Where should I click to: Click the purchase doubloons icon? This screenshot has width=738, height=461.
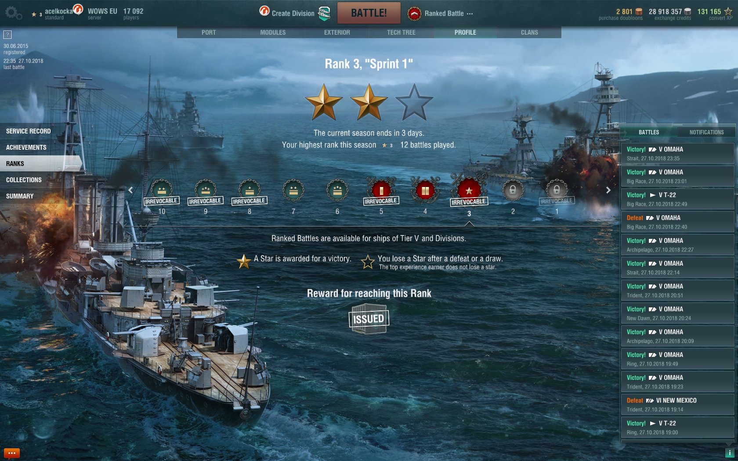(x=639, y=11)
